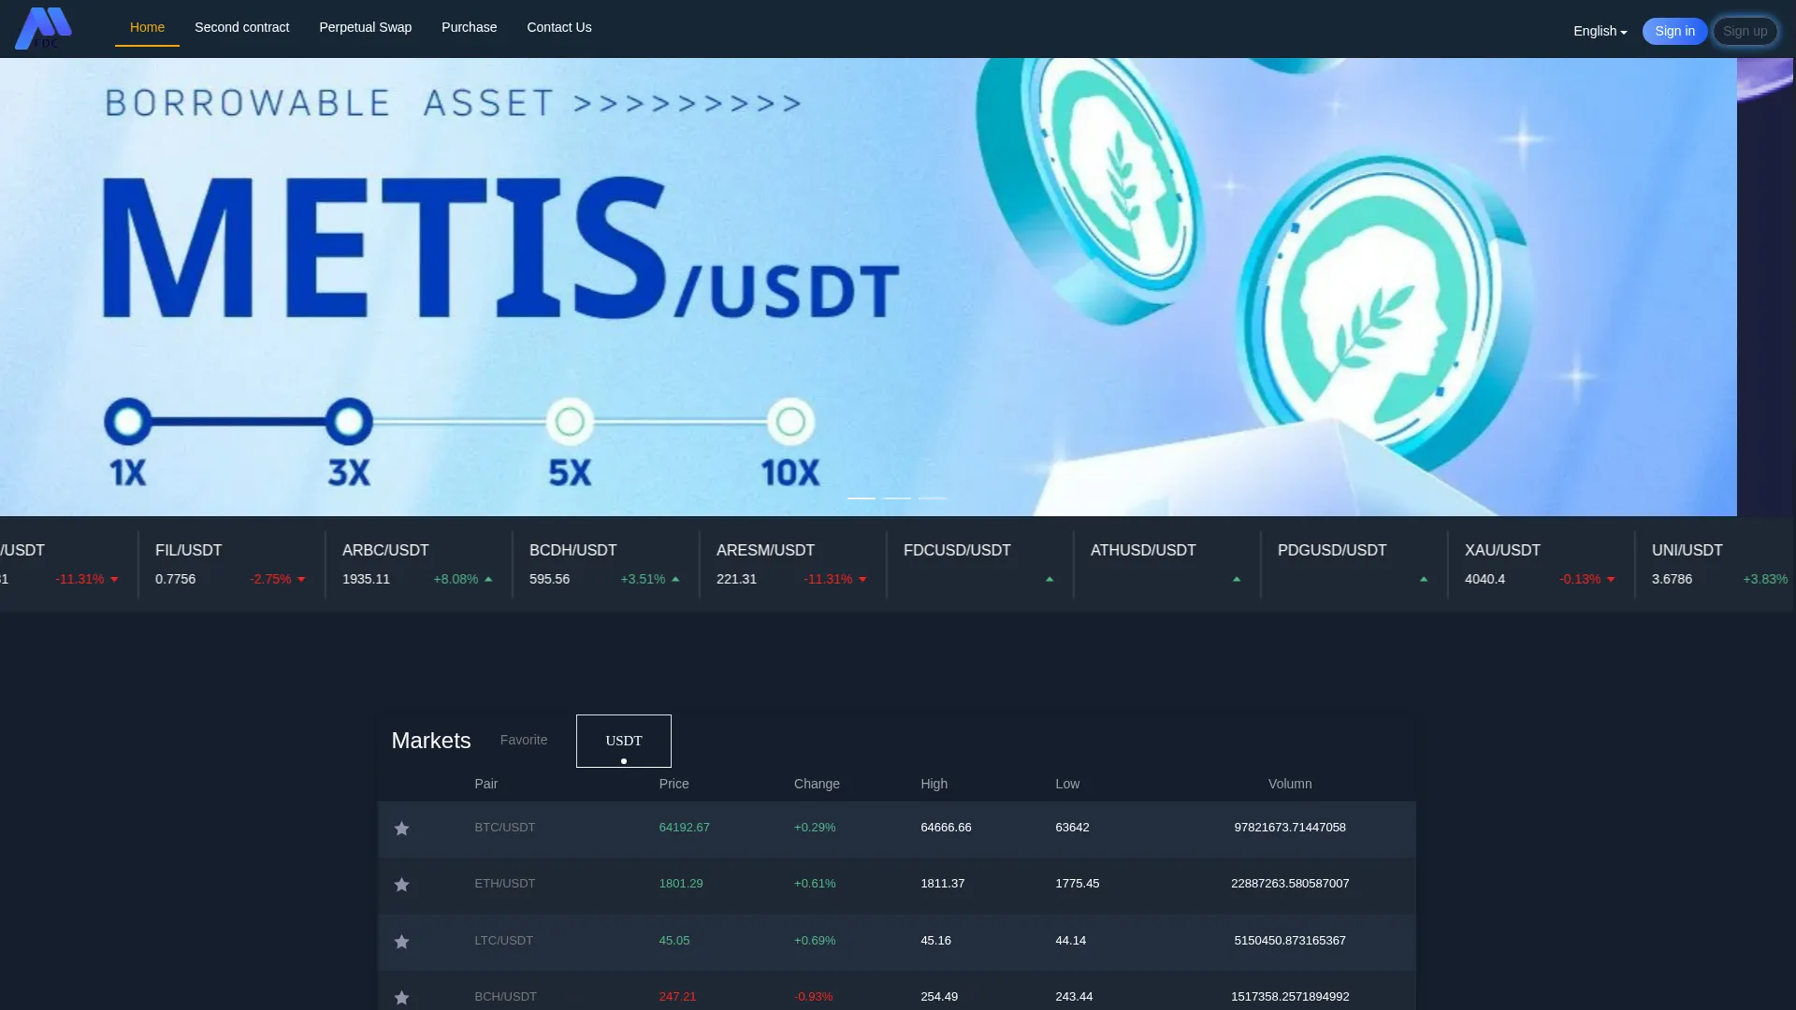Open the PDGUSD/USDT ticker card
Viewport: 1796px width, 1010px height.
[x=1354, y=564]
